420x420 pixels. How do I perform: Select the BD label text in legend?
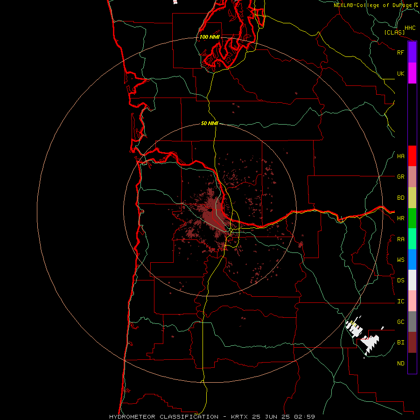(401, 198)
